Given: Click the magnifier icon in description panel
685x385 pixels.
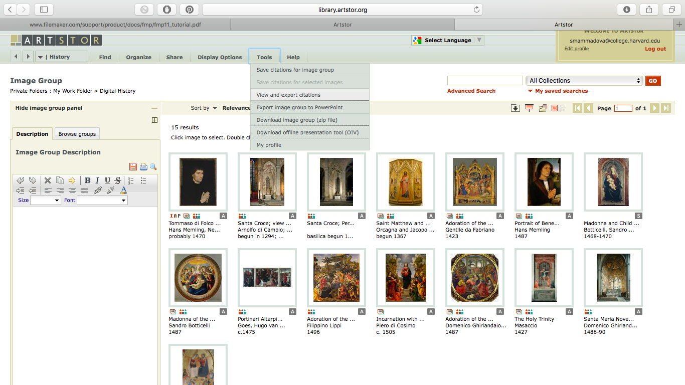Looking at the screenshot, I should [153, 167].
